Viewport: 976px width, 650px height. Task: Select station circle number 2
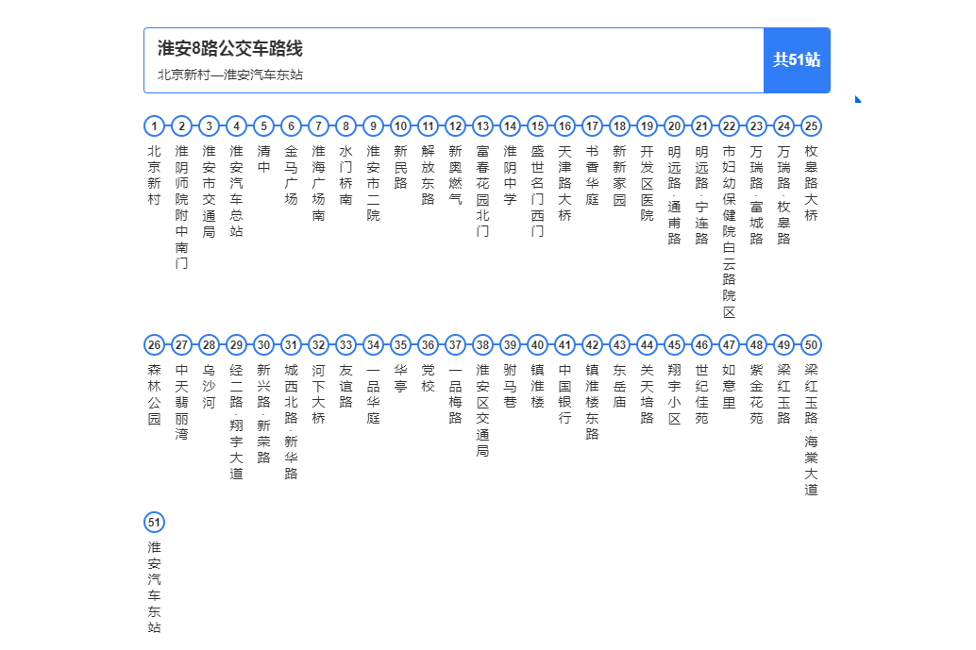click(x=182, y=126)
